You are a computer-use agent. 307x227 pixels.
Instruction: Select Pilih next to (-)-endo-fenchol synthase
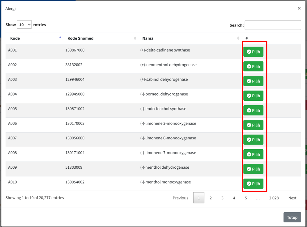tap(253, 110)
